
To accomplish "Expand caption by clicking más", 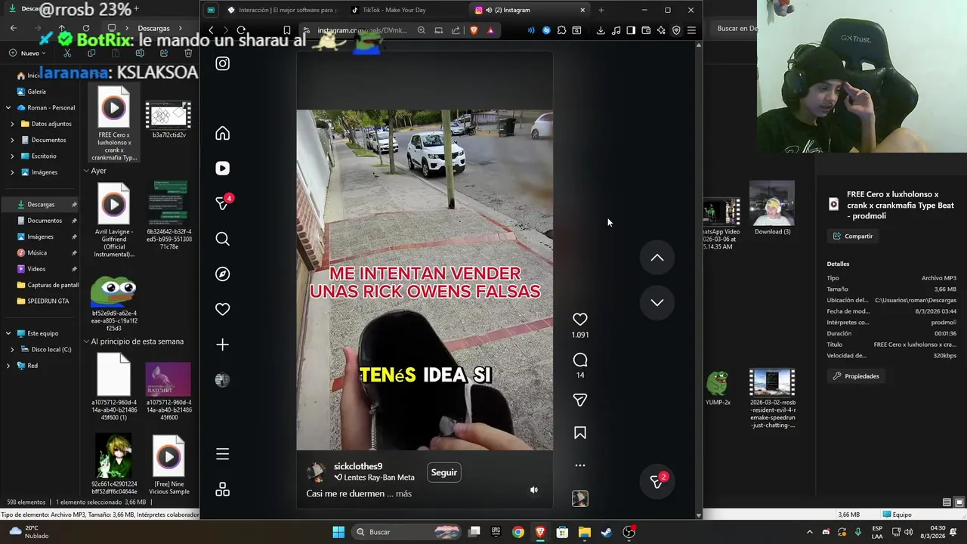I will click(403, 493).
